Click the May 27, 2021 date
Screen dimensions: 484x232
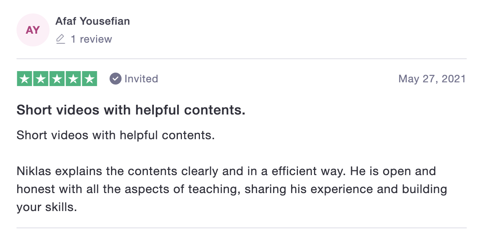pos(432,79)
